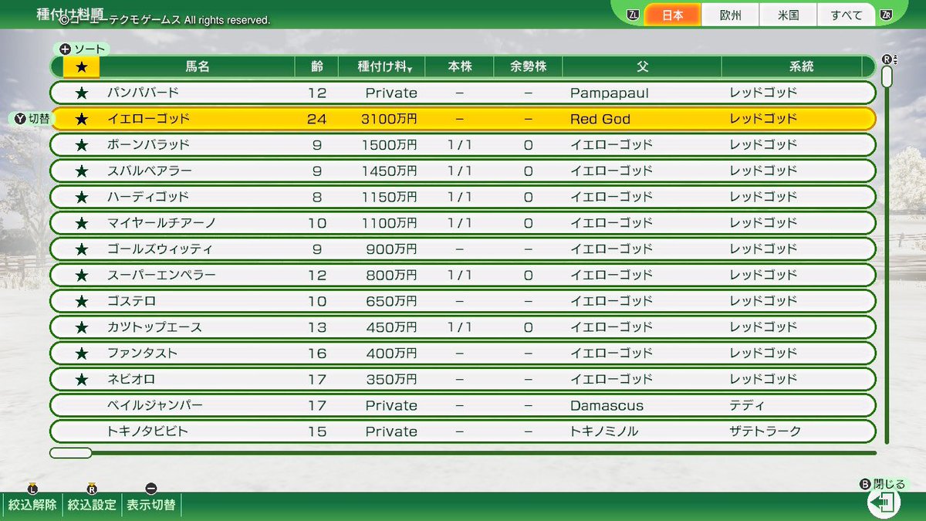
Task: Click the ZL shoulder button icon
Action: (634, 15)
